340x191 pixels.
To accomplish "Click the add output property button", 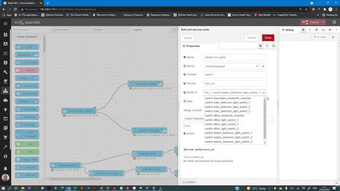I will 188,126.
